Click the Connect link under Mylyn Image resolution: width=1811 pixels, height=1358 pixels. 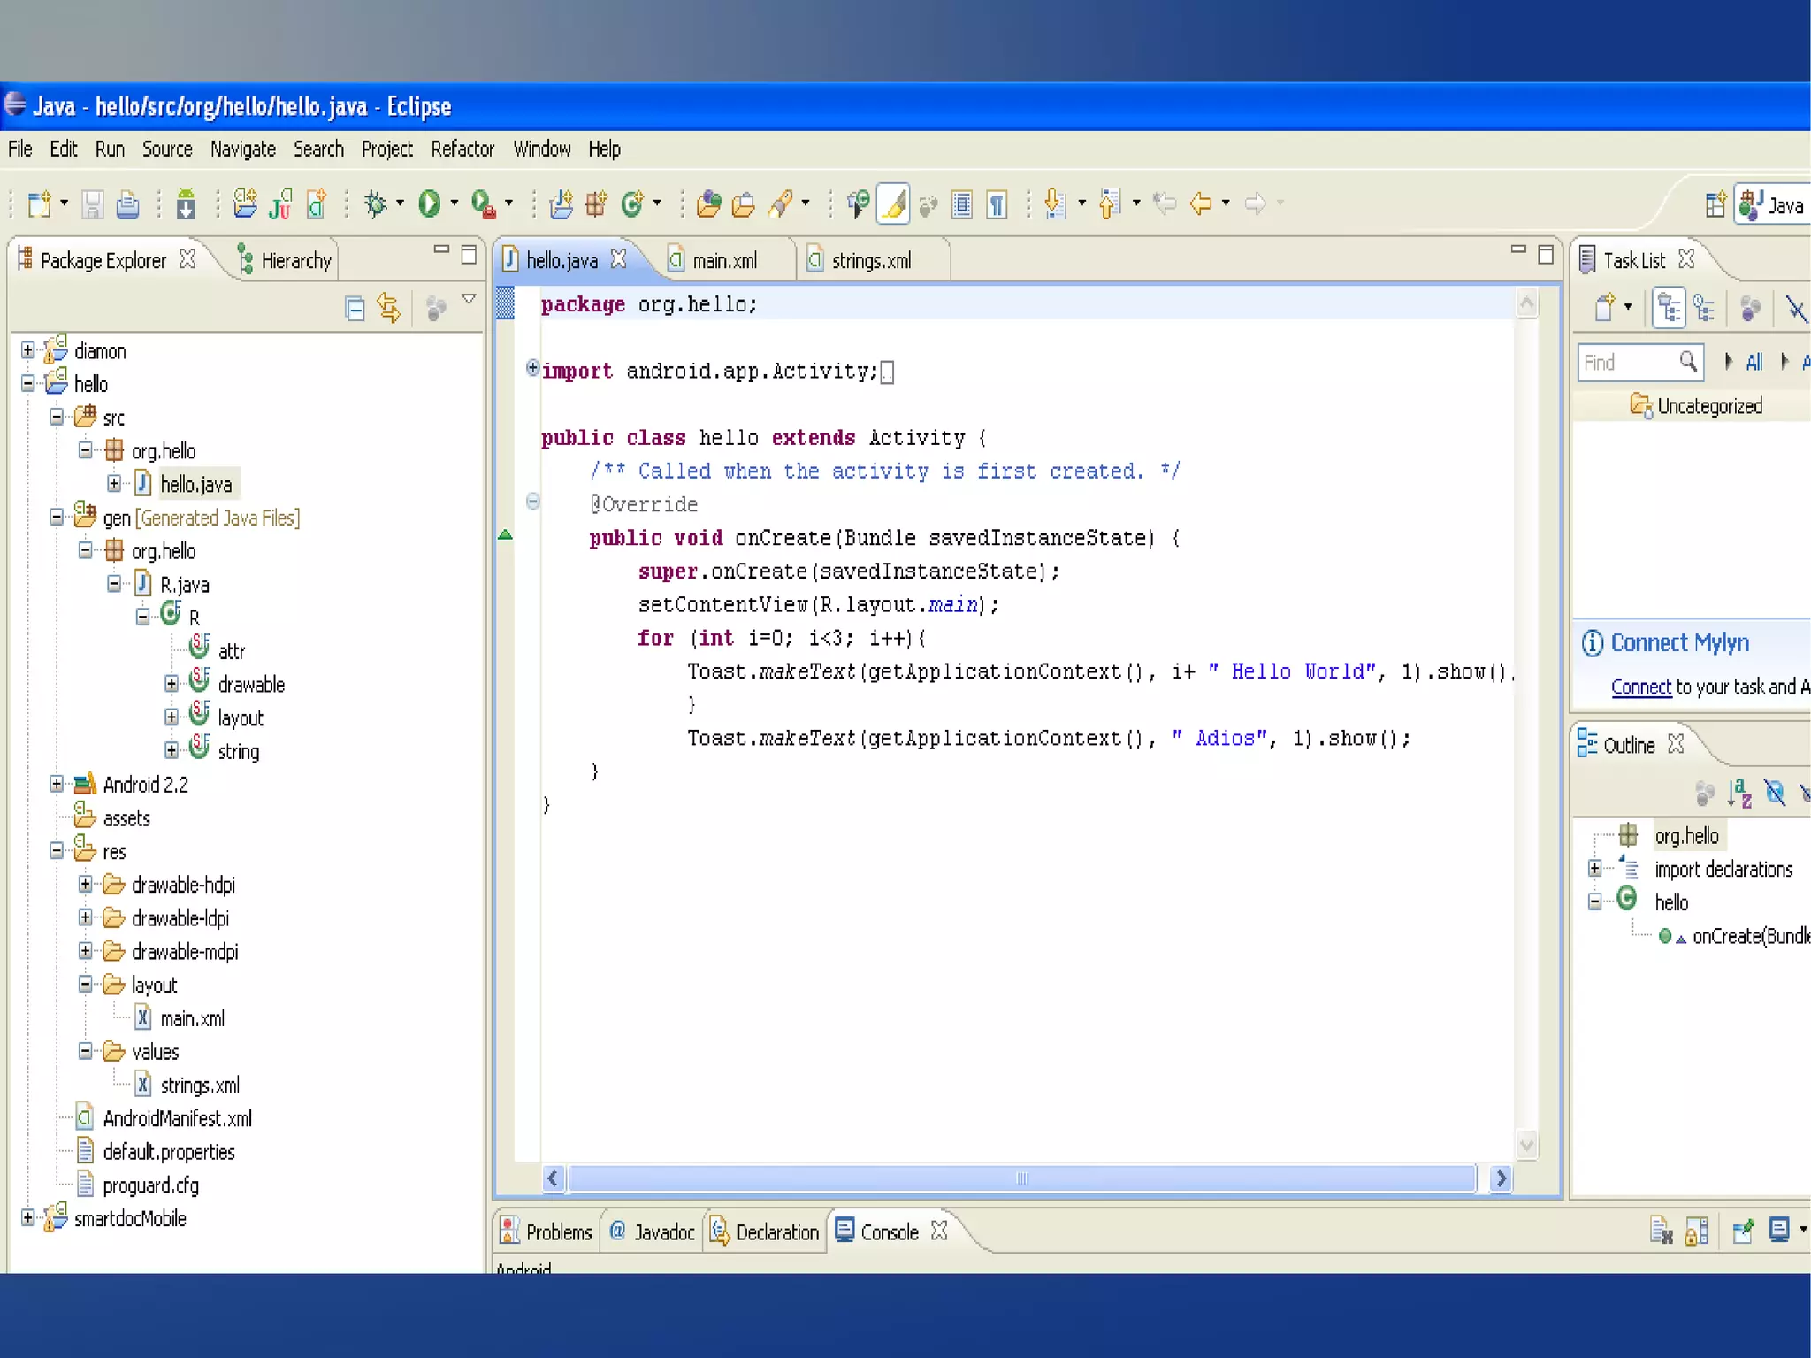pyautogui.click(x=1640, y=687)
